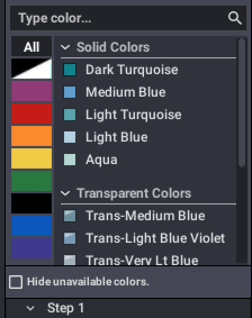Collapse the Transparent Colors section

click(x=65, y=193)
